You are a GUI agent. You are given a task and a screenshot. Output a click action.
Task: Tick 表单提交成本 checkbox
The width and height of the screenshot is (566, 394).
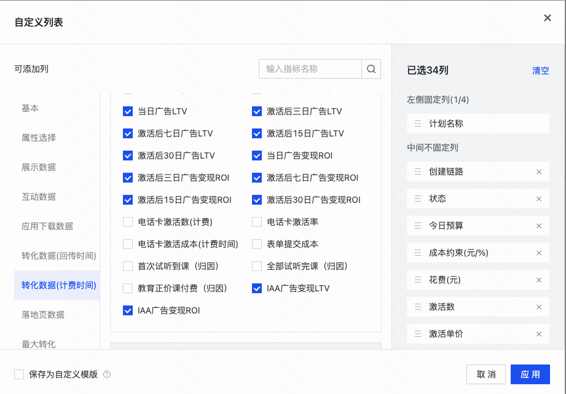tap(257, 244)
